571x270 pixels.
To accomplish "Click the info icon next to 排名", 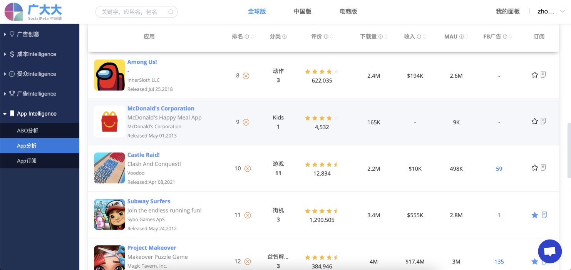I will [247, 37].
